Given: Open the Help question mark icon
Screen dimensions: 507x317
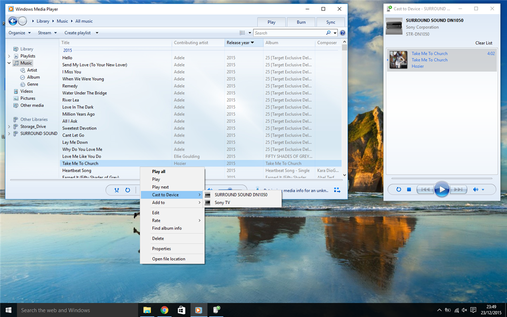Looking at the screenshot, I should pyautogui.click(x=343, y=33).
